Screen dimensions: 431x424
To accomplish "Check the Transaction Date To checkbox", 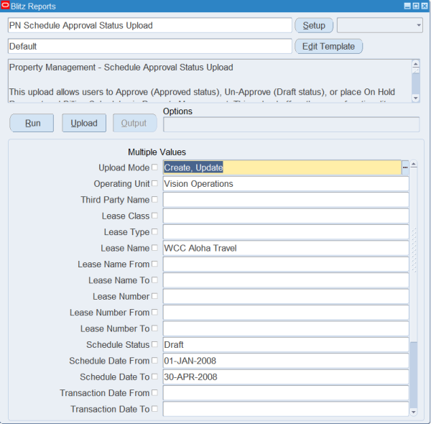I will 154,409.
